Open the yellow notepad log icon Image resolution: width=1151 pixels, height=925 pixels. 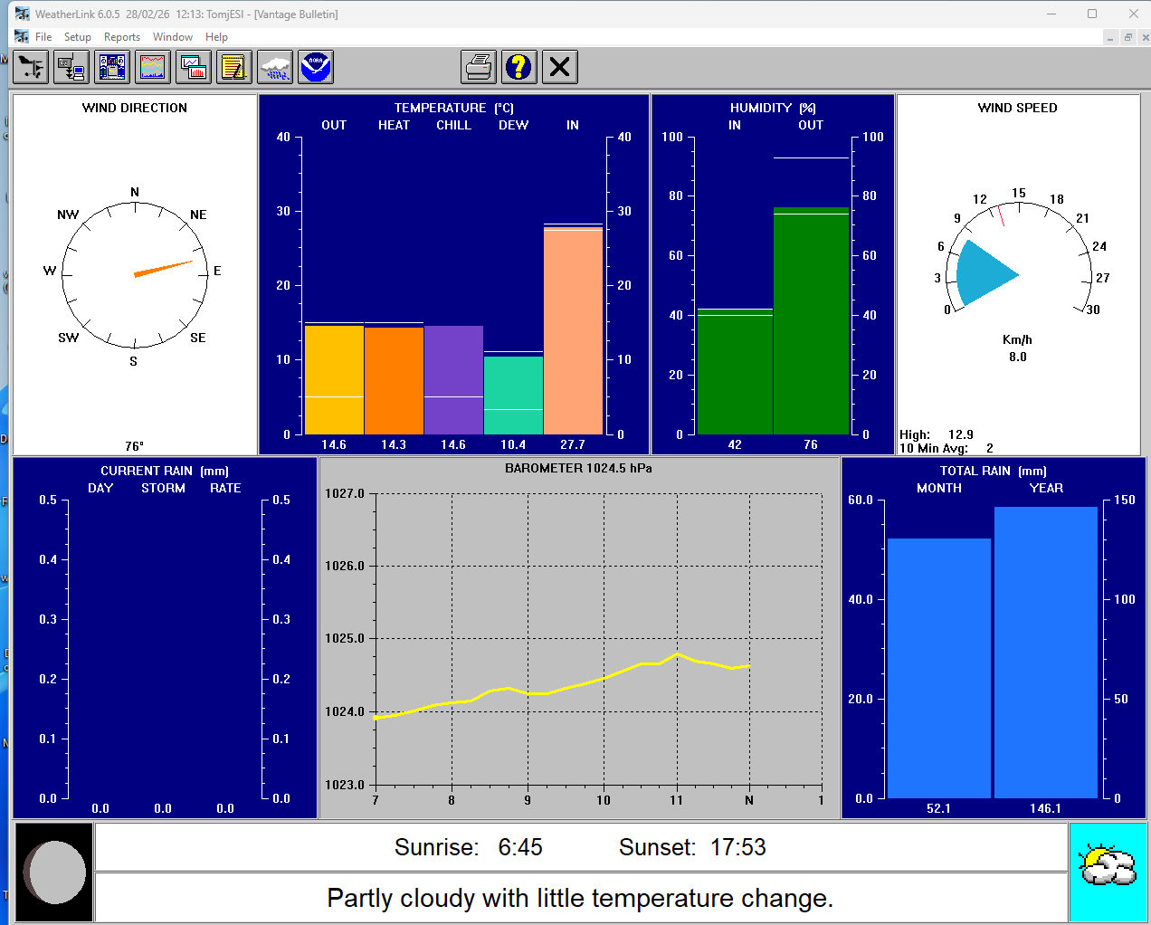pyautogui.click(x=234, y=67)
